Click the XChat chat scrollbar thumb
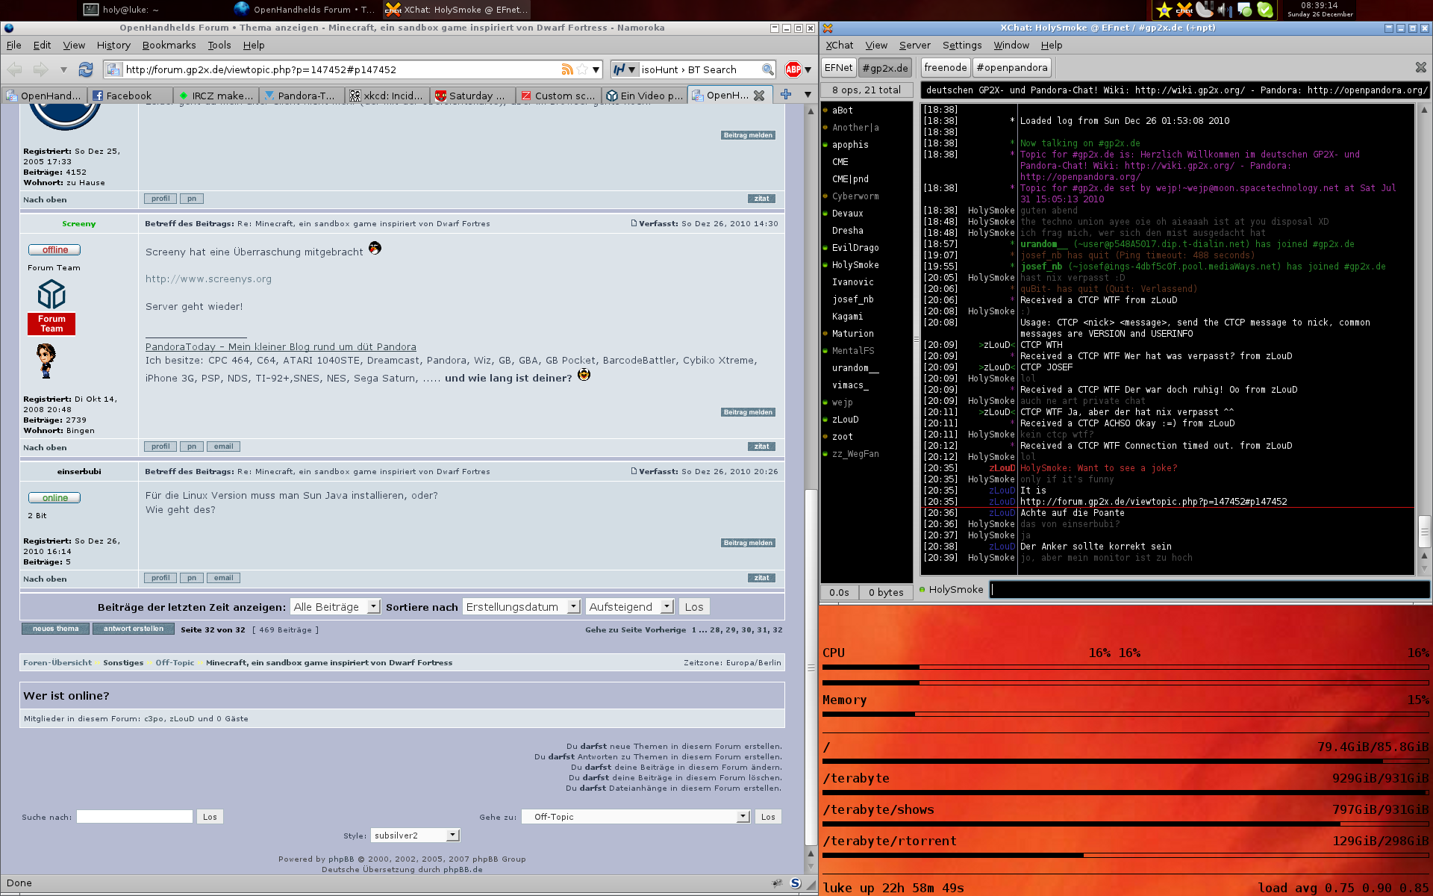The height and width of the screenshot is (896, 1433). 1424,532
